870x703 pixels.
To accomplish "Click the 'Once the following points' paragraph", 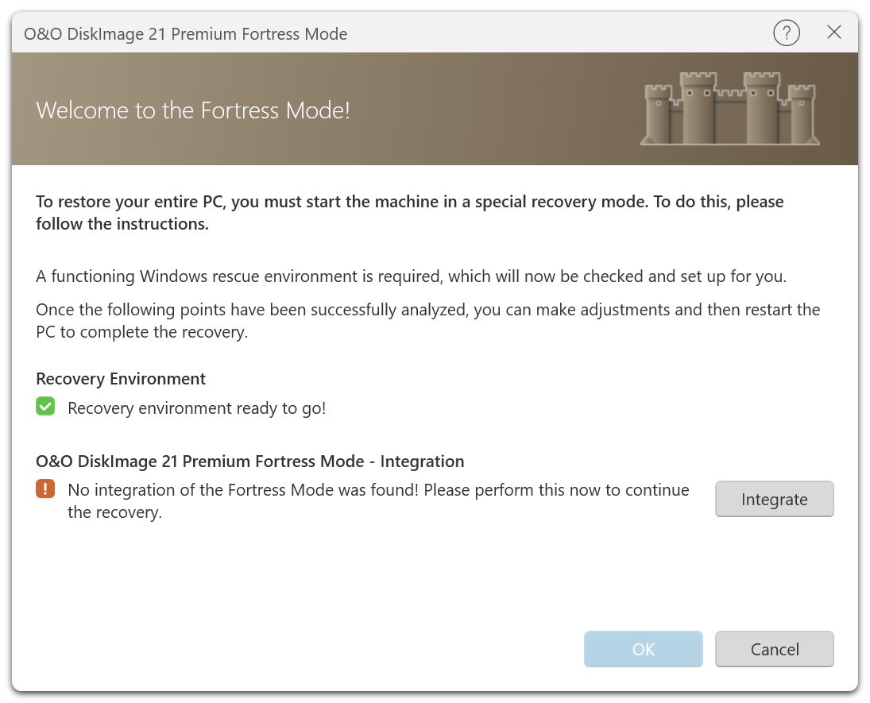I will point(427,321).
